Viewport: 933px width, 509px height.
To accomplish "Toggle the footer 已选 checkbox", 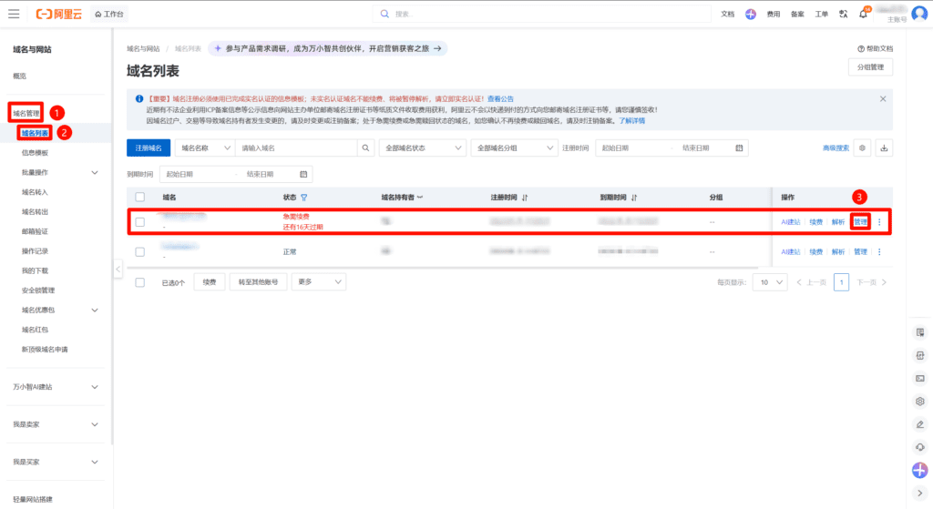I will coord(139,282).
